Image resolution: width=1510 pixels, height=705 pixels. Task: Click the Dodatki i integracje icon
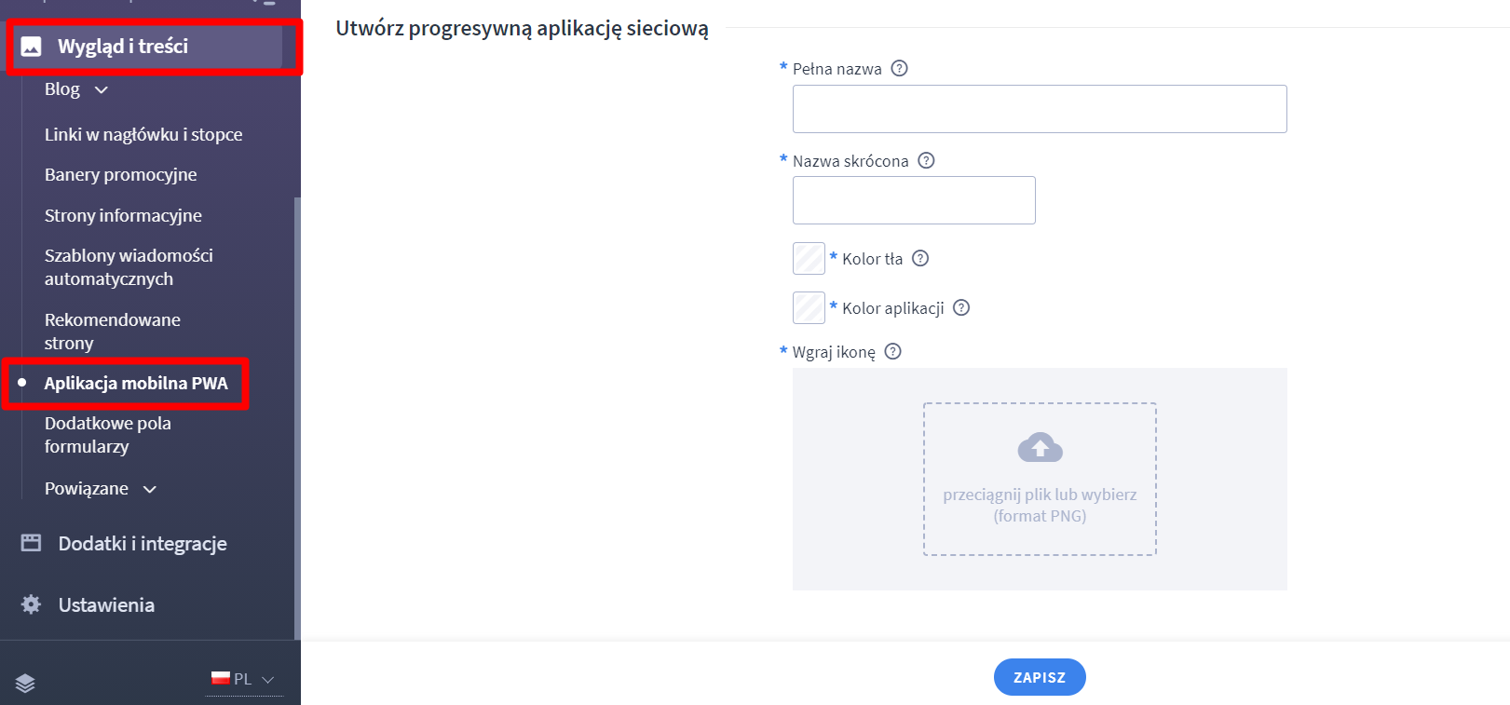31,543
